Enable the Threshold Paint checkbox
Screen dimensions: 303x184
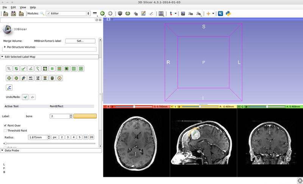(5, 131)
